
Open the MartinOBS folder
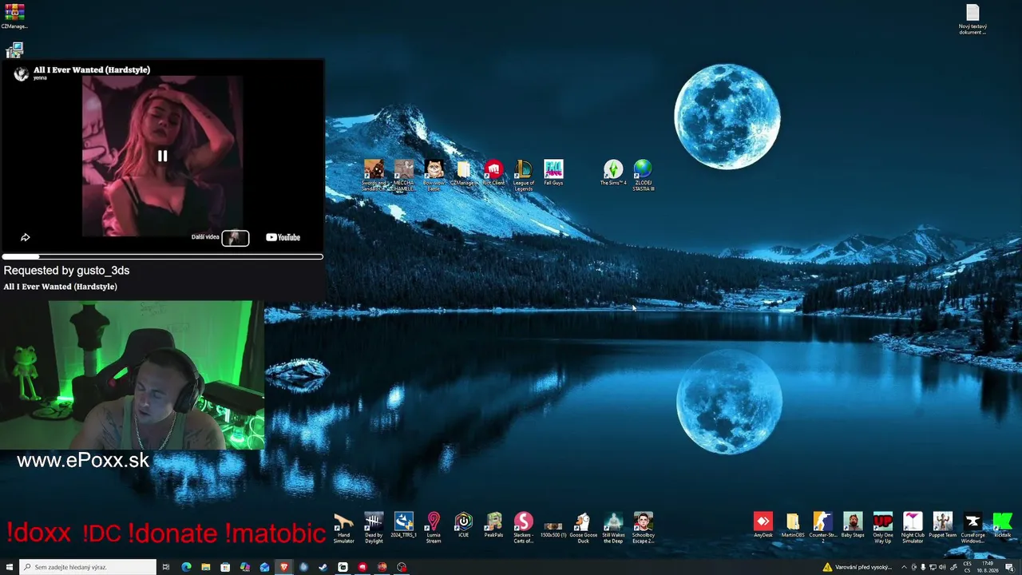tap(793, 526)
